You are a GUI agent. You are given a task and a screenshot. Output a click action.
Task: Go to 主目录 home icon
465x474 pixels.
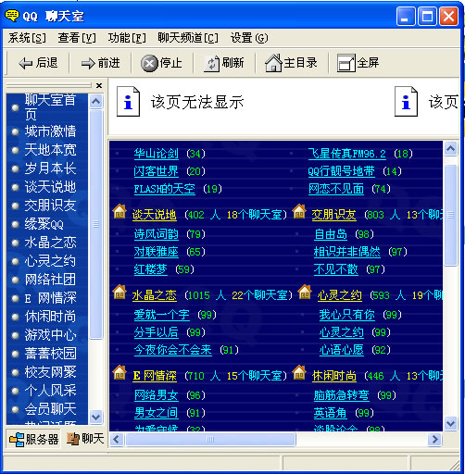(x=273, y=63)
